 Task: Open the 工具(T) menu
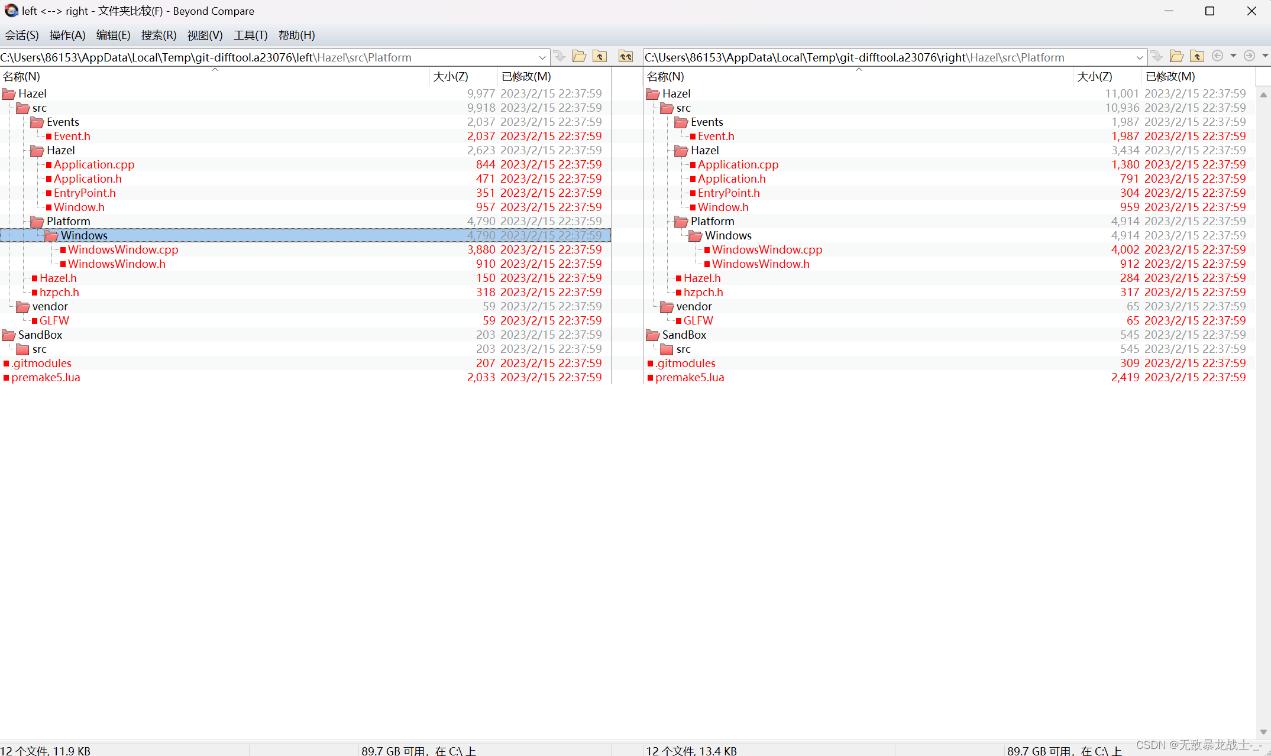pyautogui.click(x=250, y=35)
